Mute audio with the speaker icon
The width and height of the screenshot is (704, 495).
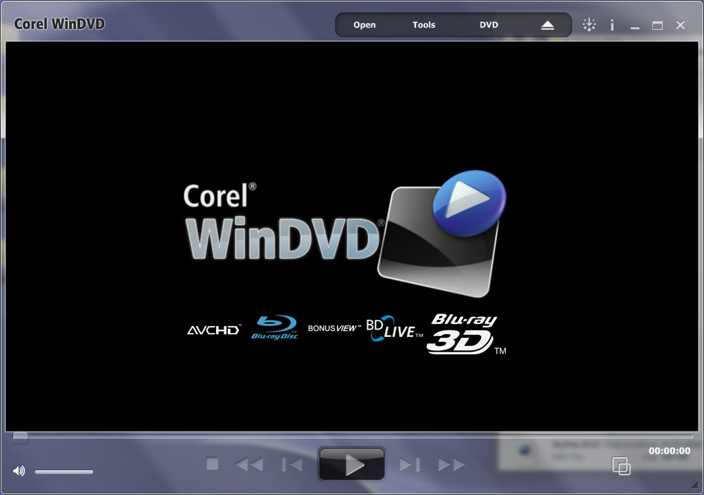click(x=19, y=471)
